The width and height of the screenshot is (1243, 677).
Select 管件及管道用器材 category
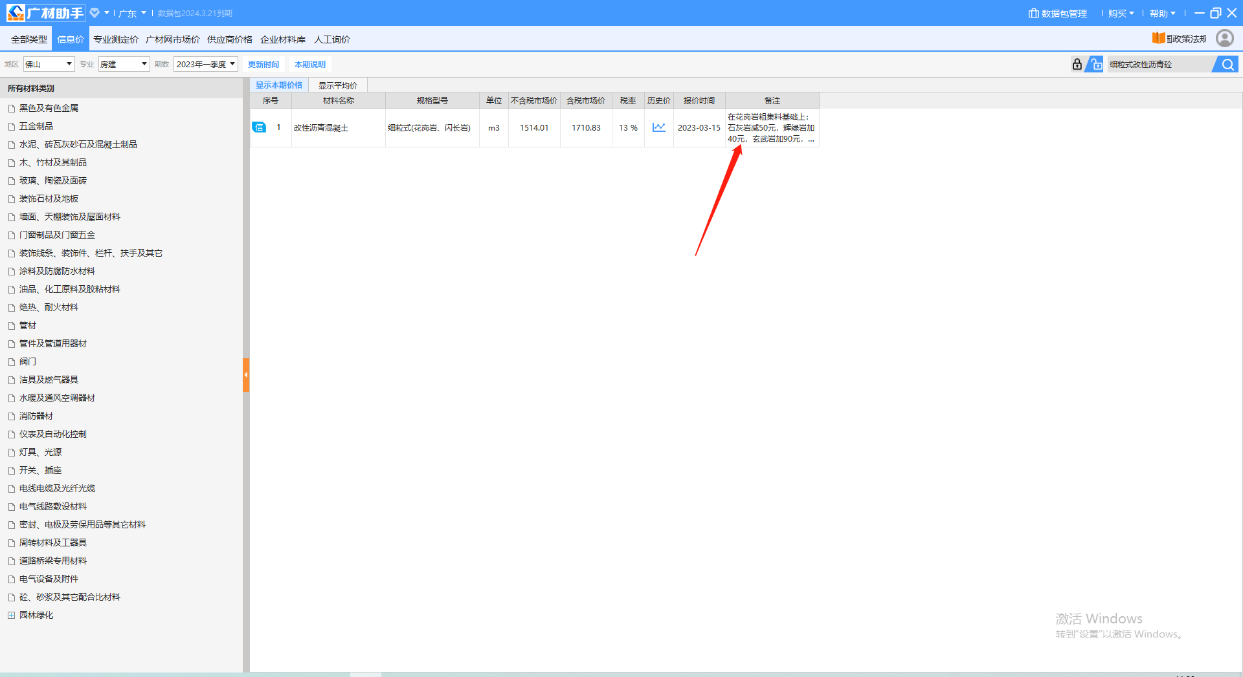pos(52,343)
